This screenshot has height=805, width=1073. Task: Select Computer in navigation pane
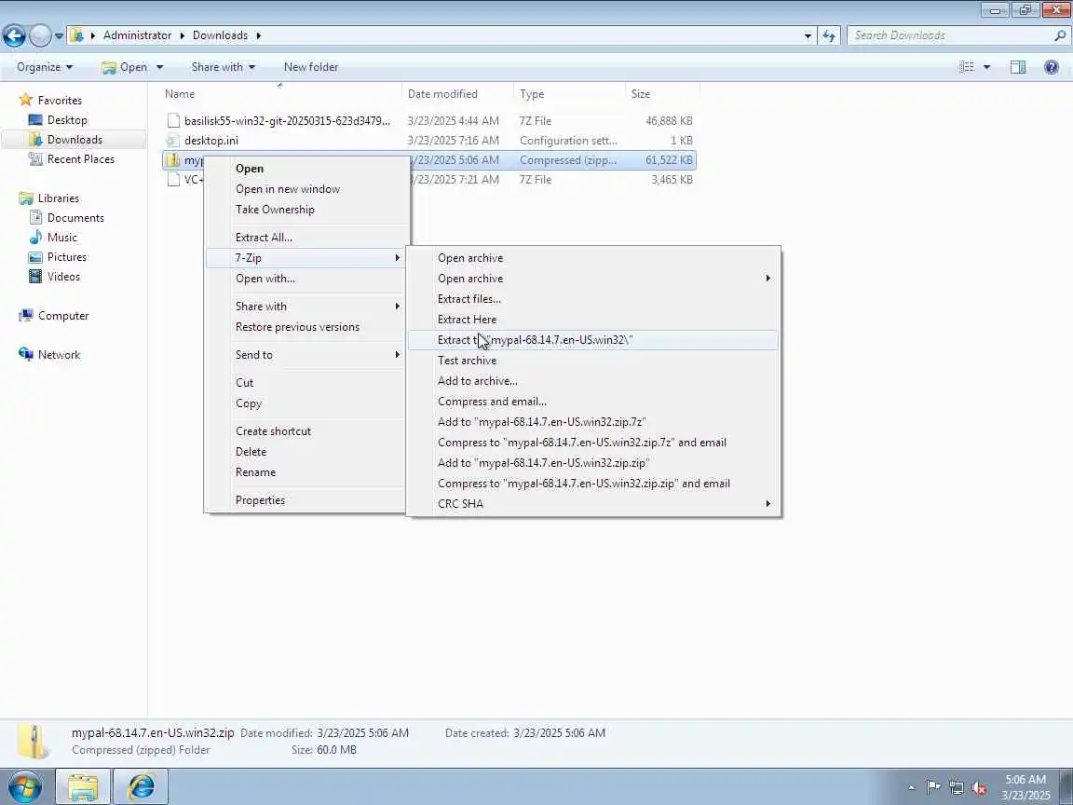coord(54,316)
